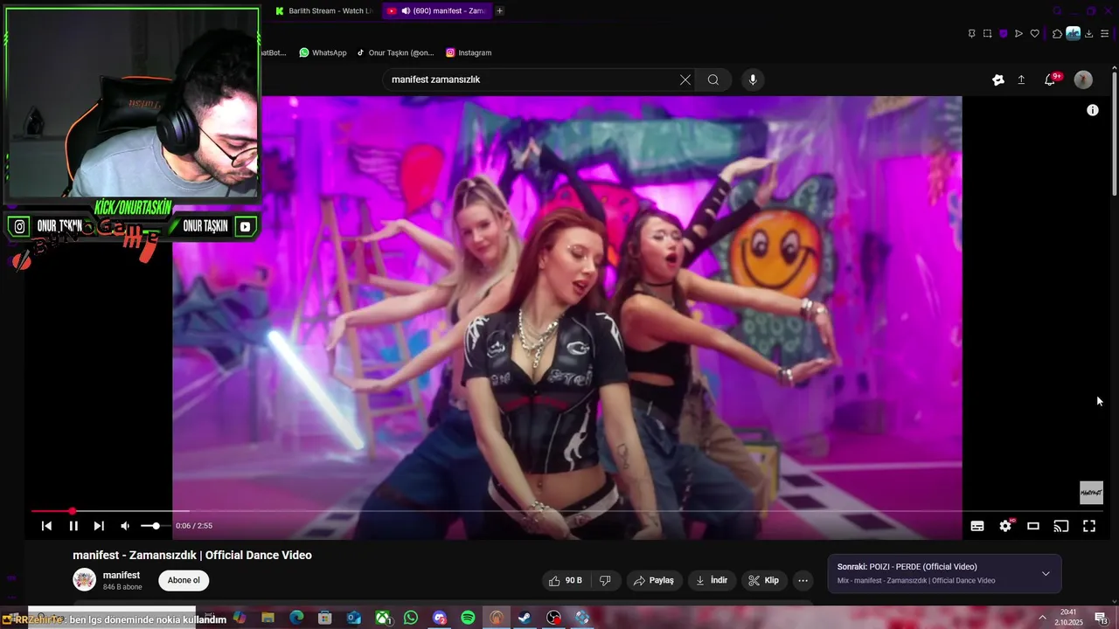Screen dimensions: 1119x629
Task: Switch to theater mode in the player
Action: pos(1033,526)
